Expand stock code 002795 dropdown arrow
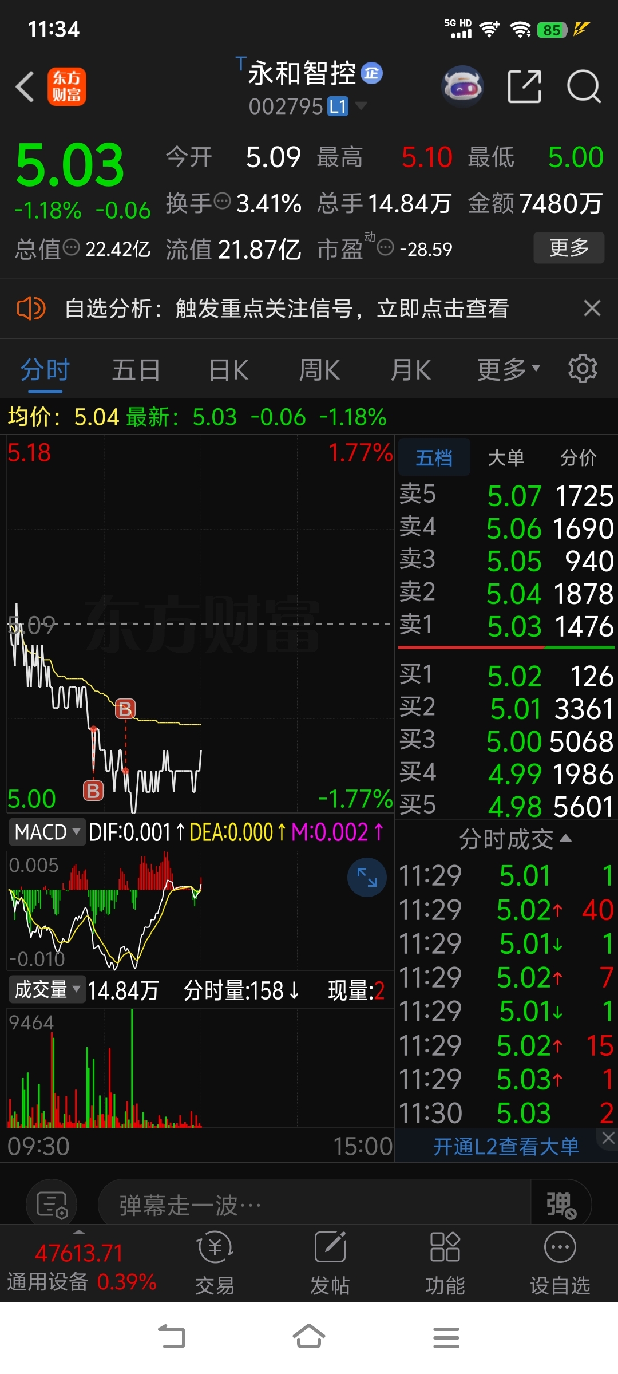Image resolution: width=618 pixels, height=1374 pixels. 361,106
